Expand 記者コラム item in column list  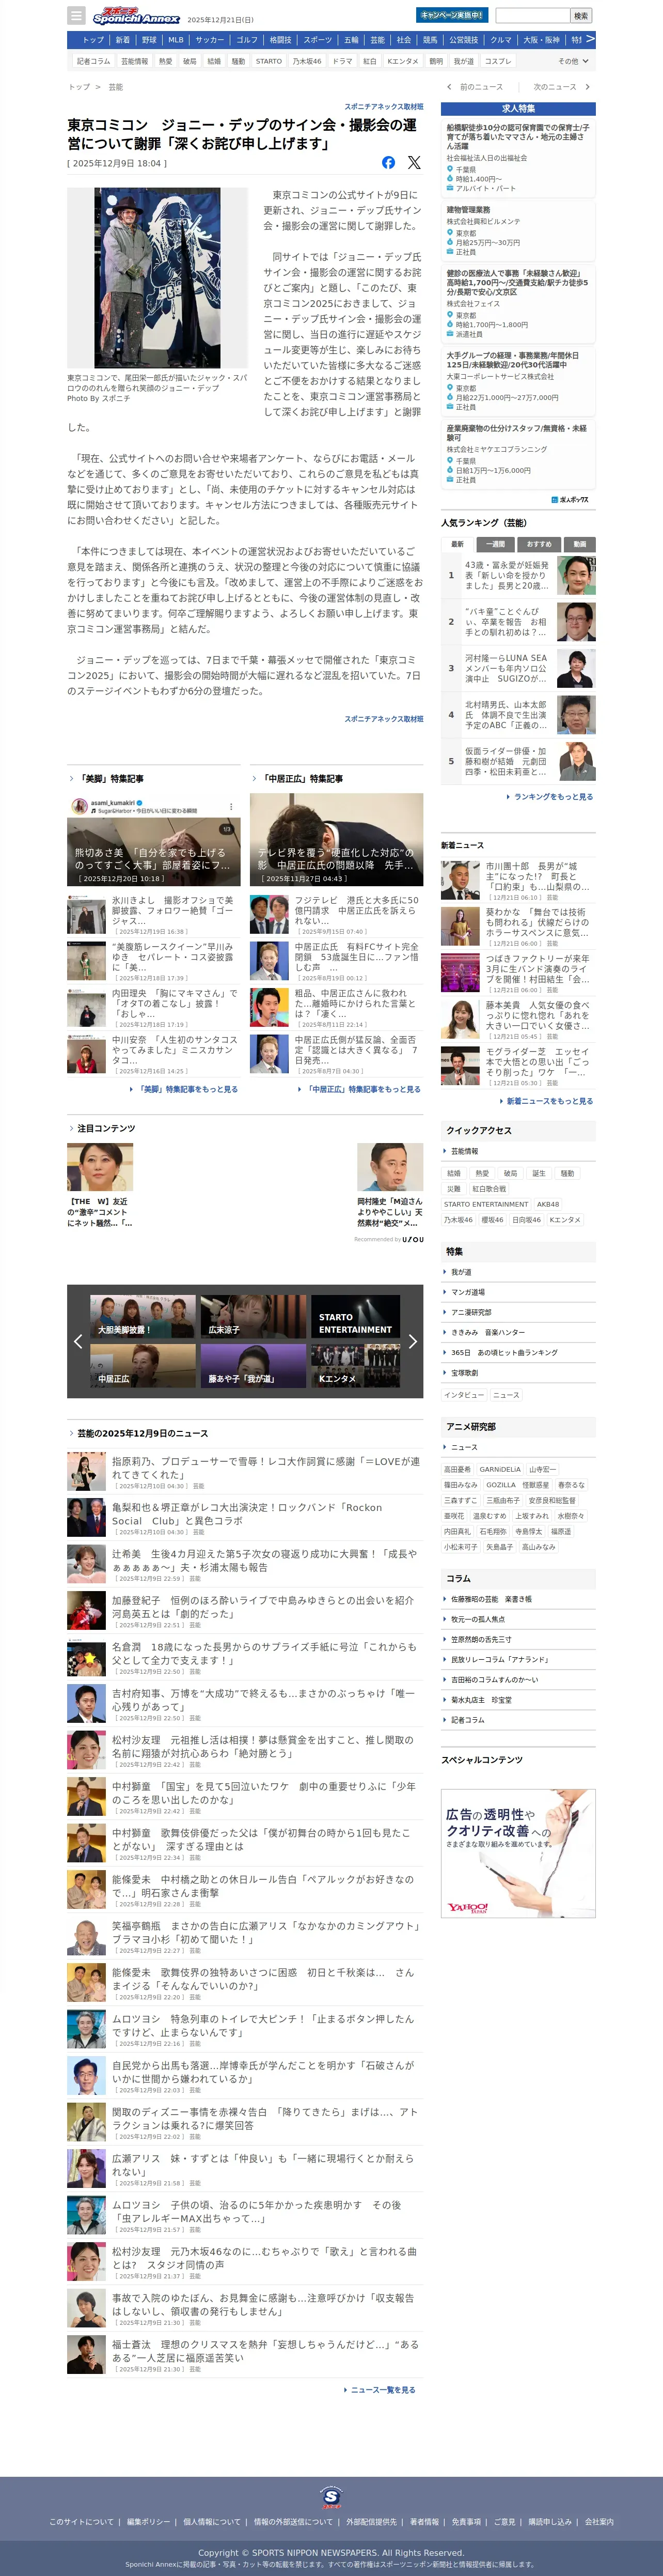pos(518,1719)
